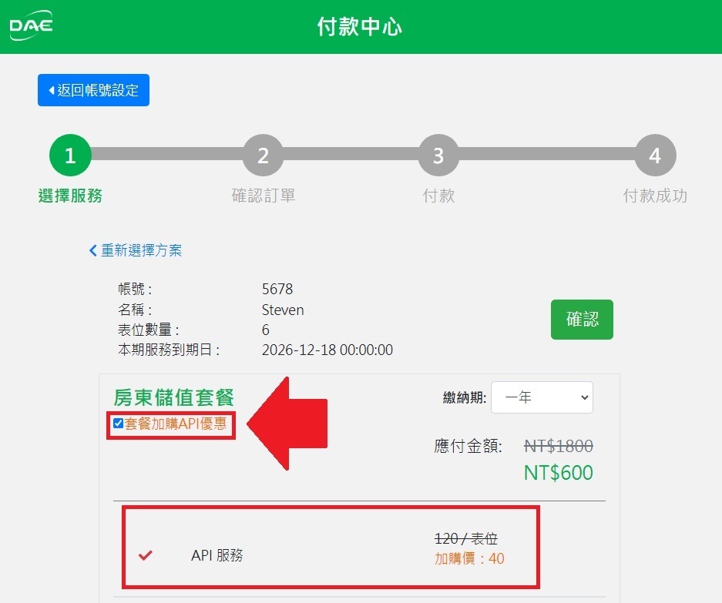Click the large red arrow pointer

289,423
